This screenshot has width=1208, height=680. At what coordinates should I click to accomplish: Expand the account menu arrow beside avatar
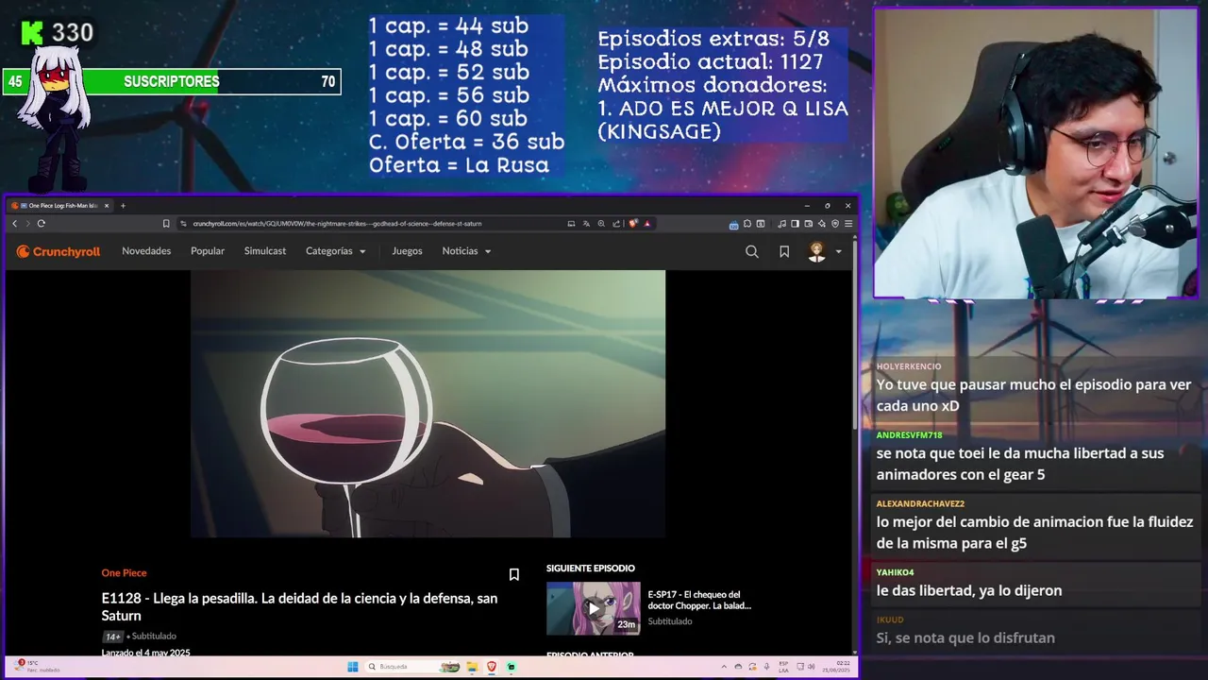pyautogui.click(x=838, y=251)
